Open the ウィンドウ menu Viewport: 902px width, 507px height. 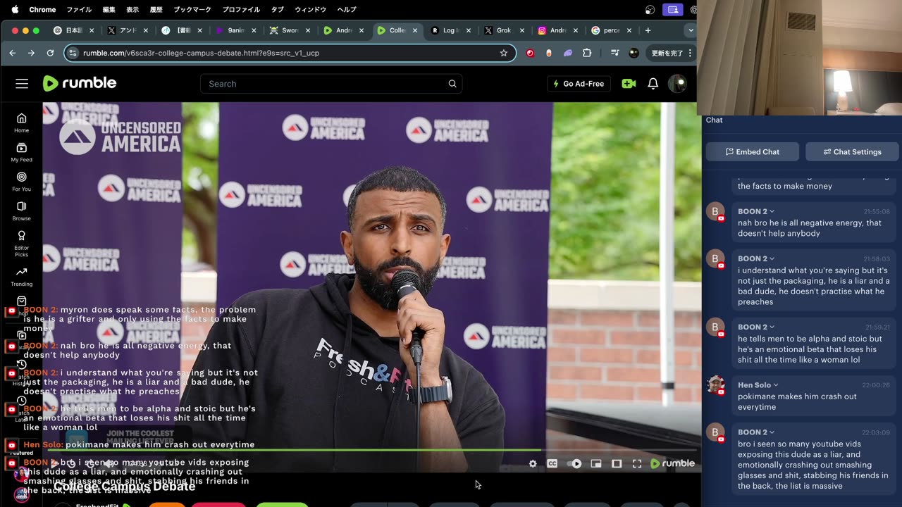(x=310, y=10)
